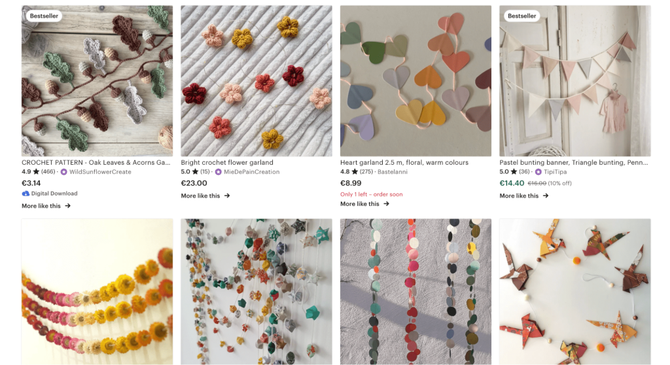Viewport: 670px width, 365px height.
Task: Click the arrow next to More like this under crochet pattern
Action: pos(68,206)
